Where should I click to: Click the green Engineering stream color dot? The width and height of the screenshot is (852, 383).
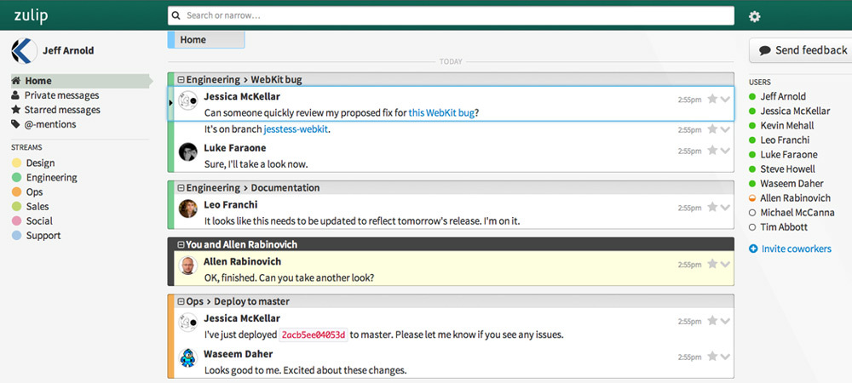[x=16, y=178]
